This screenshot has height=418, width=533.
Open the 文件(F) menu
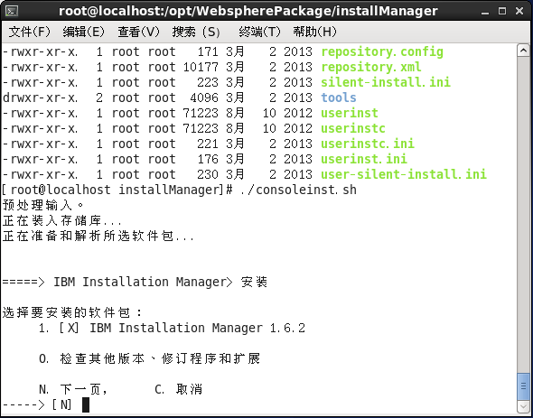coord(30,32)
